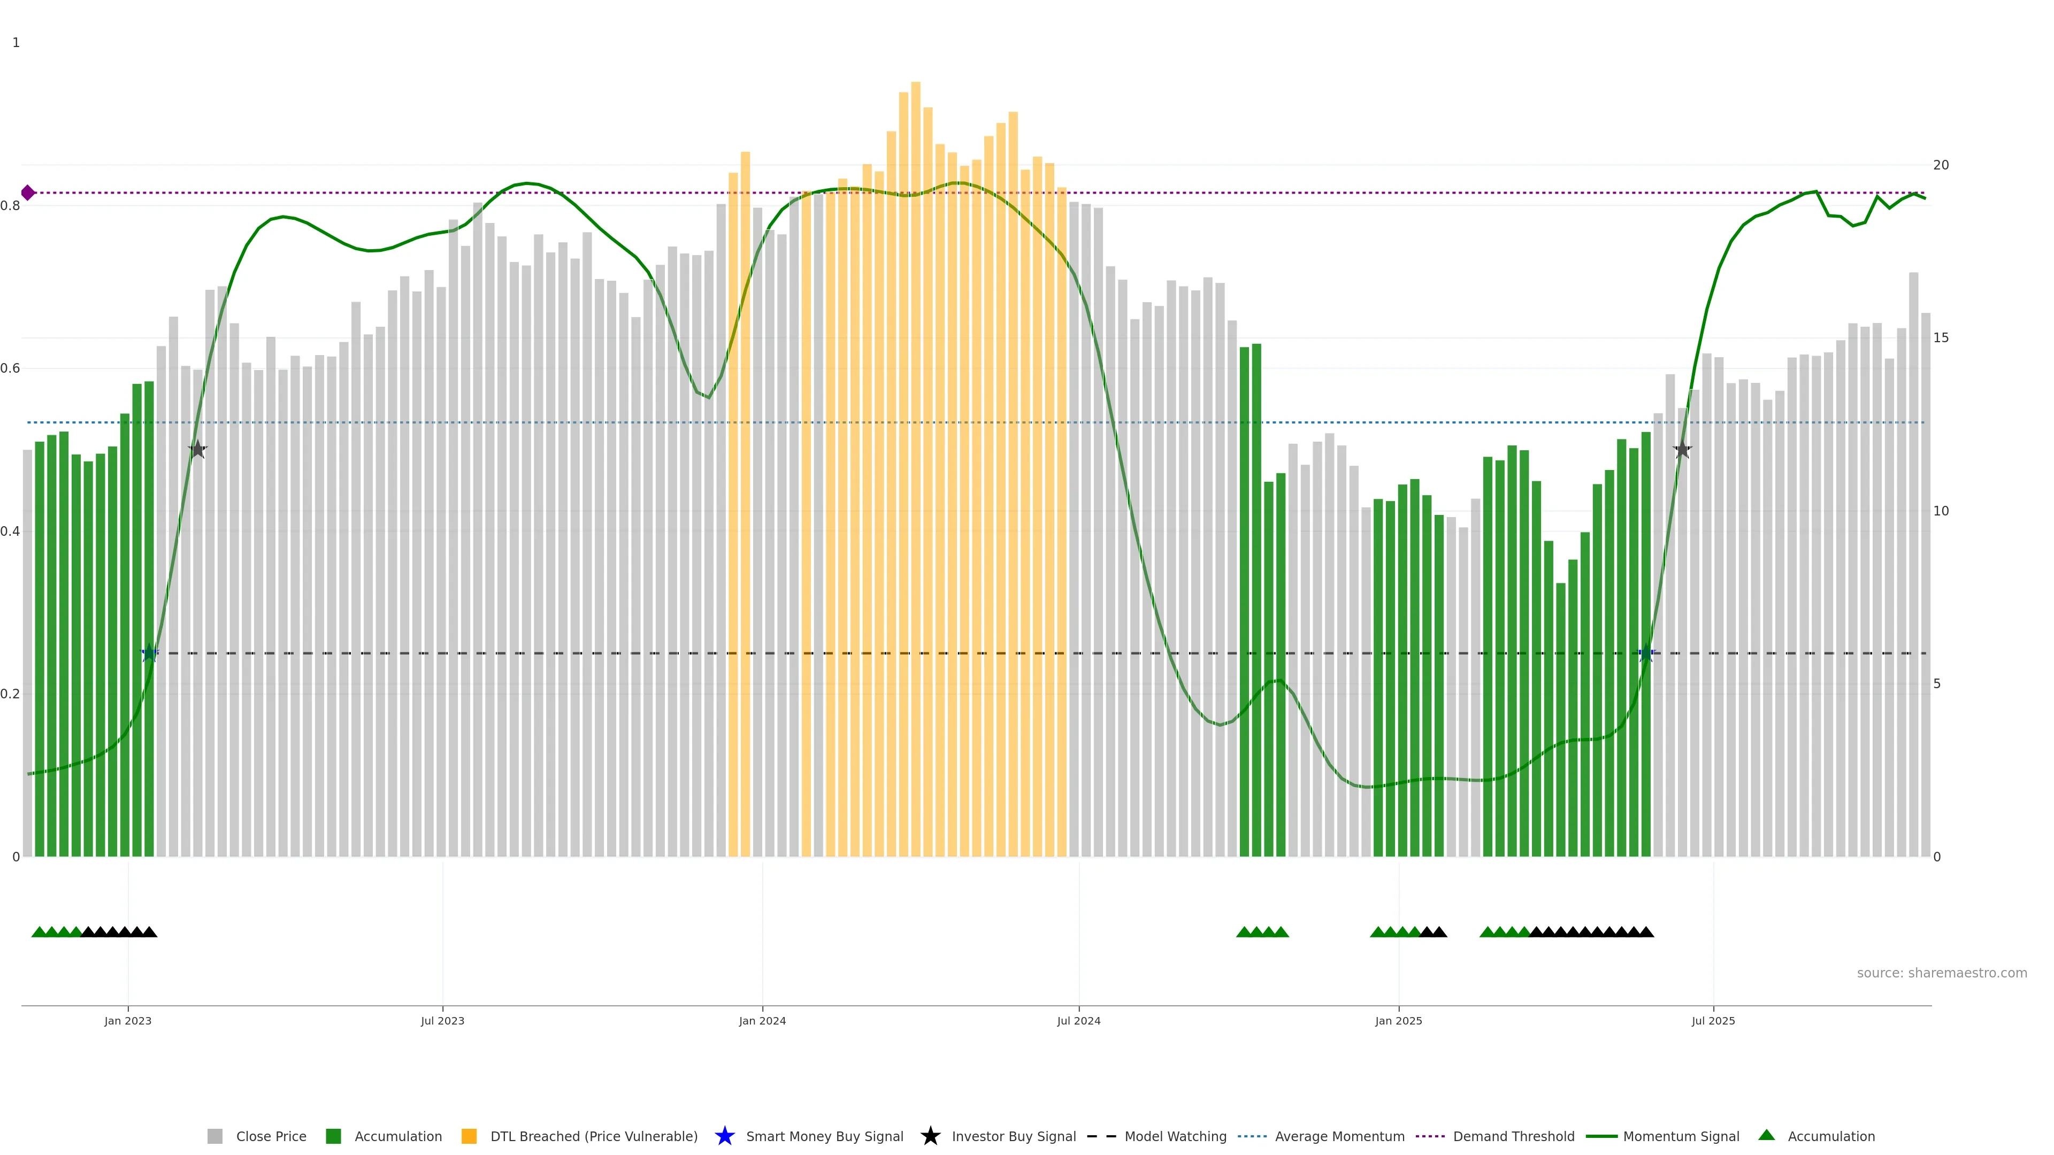Screen dimensions: 2054x1155
Task: Click the green Accumulation triangle legend icon
Action: pos(1766,1135)
